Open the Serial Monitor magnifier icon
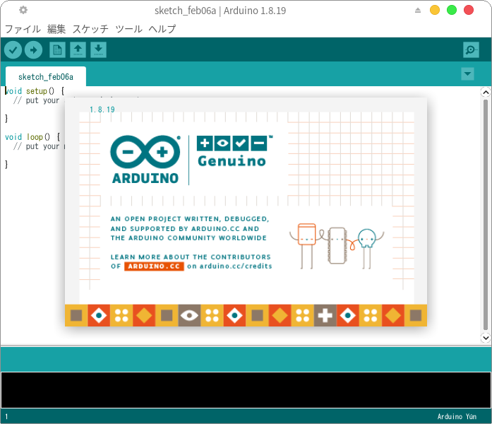The height and width of the screenshot is (424, 492). tap(471, 49)
